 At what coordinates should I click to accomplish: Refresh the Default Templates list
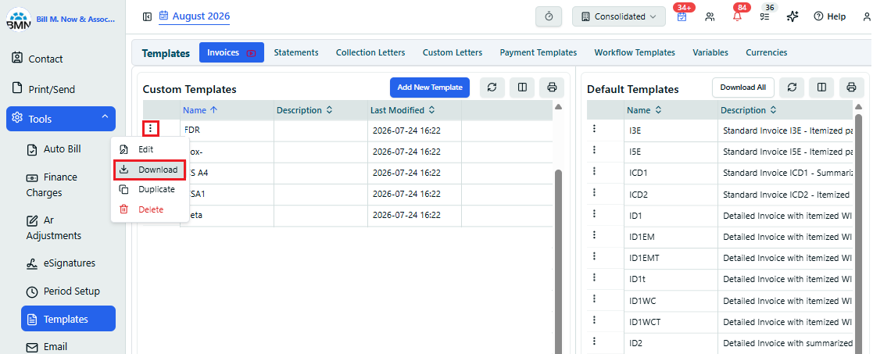[792, 88]
